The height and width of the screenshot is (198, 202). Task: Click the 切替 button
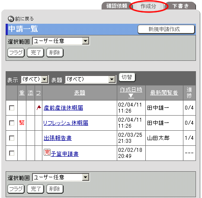point(127,77)
